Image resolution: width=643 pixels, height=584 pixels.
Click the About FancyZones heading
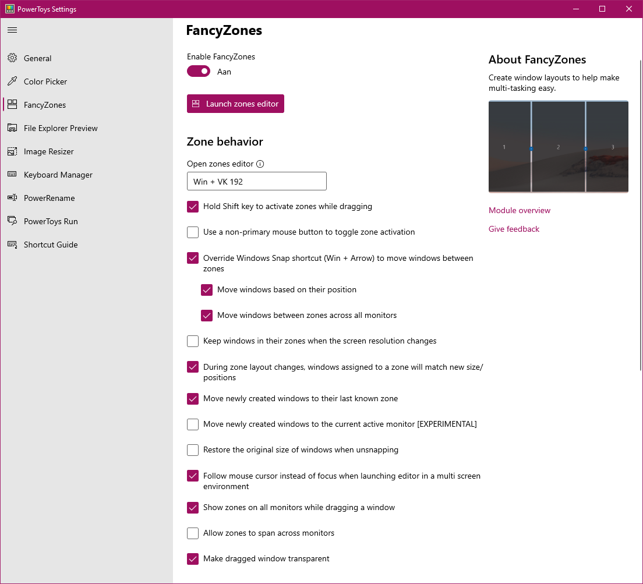tap(537, 60)
